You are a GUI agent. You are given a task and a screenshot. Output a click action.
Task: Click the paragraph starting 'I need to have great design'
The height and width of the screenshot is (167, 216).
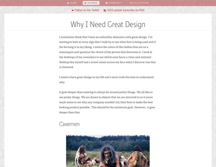106,79
